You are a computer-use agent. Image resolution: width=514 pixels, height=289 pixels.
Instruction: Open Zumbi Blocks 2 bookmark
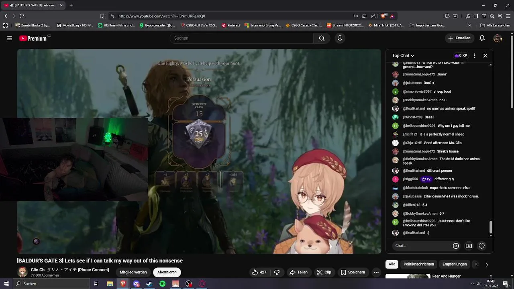point(33,25)
